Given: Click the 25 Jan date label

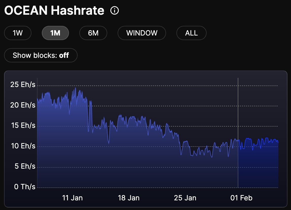Looking at the screenshot, I should [x=185, y=198].
